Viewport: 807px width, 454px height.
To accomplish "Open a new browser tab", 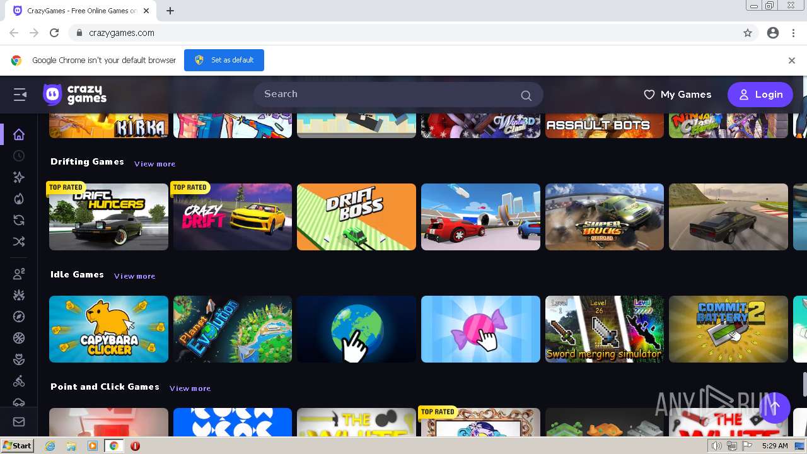I will point(170,11).
